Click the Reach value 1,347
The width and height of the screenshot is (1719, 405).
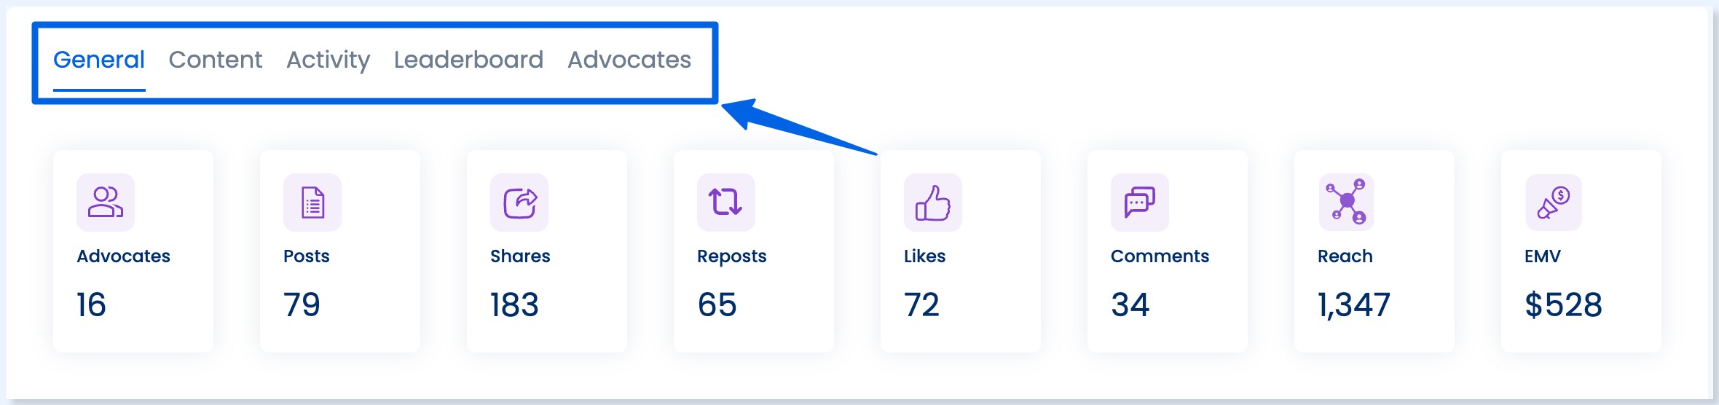[1354, 304]
